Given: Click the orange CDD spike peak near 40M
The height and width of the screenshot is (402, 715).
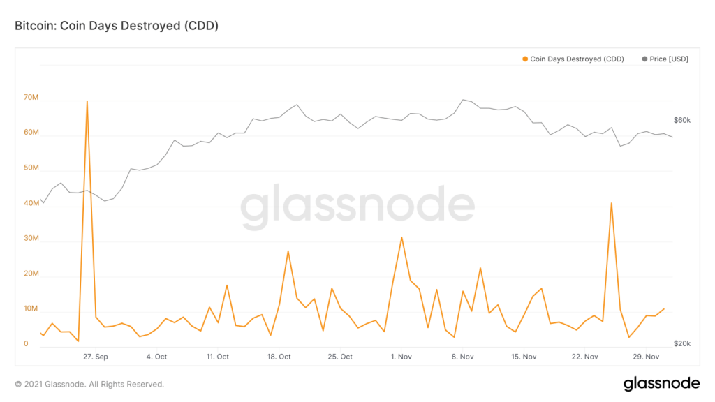Looking at the screenshot, I should coord(612,204).
